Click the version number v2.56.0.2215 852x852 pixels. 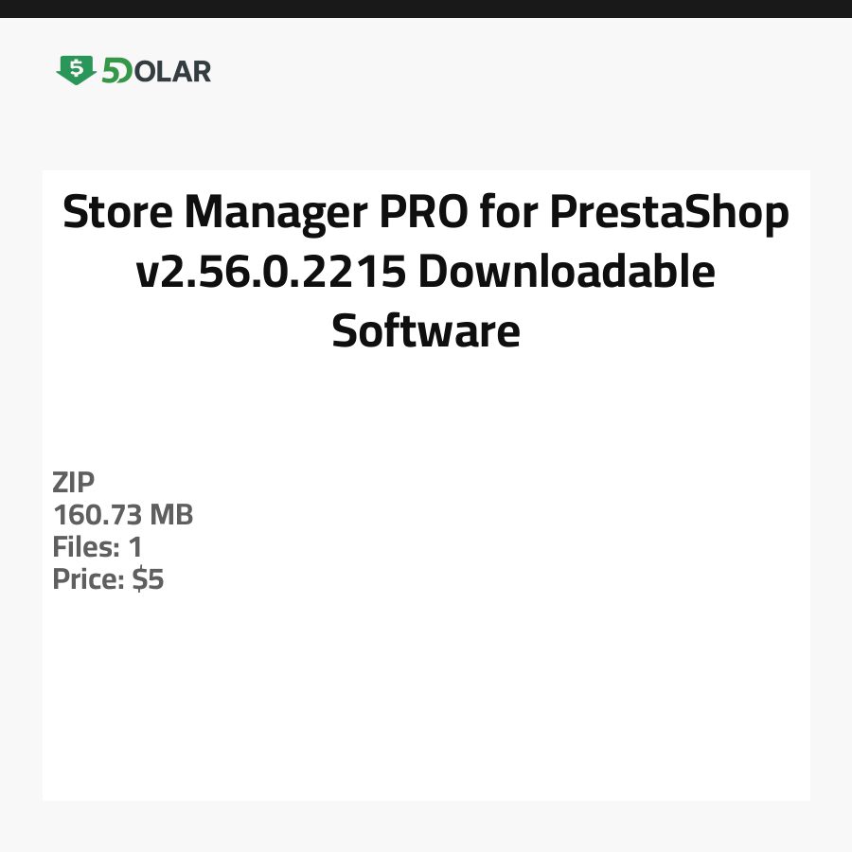click(272, 273)
